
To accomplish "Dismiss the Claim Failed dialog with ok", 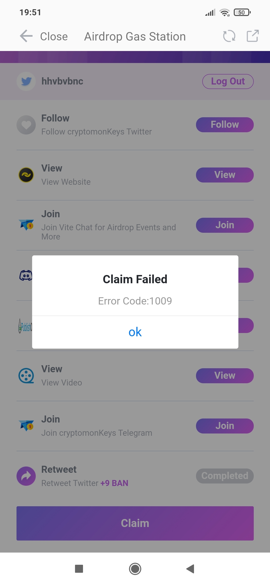I will pos(135,332).
